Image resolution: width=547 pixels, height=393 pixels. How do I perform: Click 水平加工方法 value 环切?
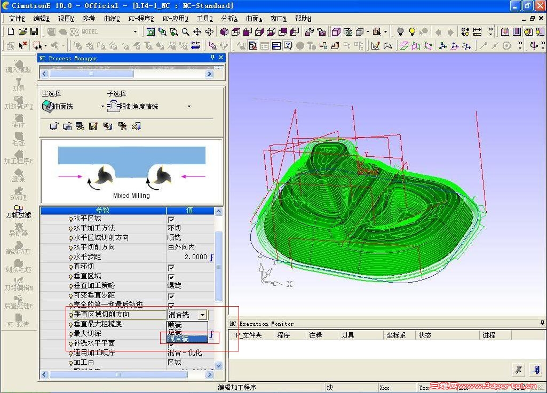coord(175,228)
